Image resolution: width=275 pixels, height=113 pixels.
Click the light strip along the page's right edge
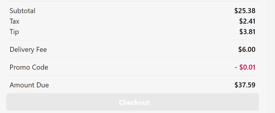tap(271, 57)
